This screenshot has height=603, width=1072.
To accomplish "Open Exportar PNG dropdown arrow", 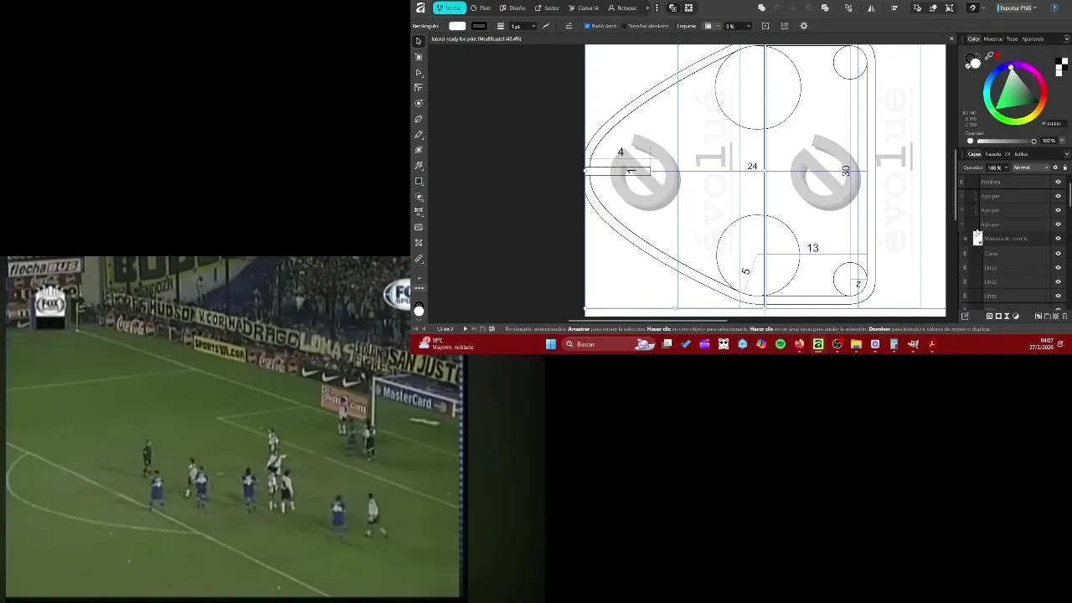I will pyautogui.click(x=1035, y=8).
